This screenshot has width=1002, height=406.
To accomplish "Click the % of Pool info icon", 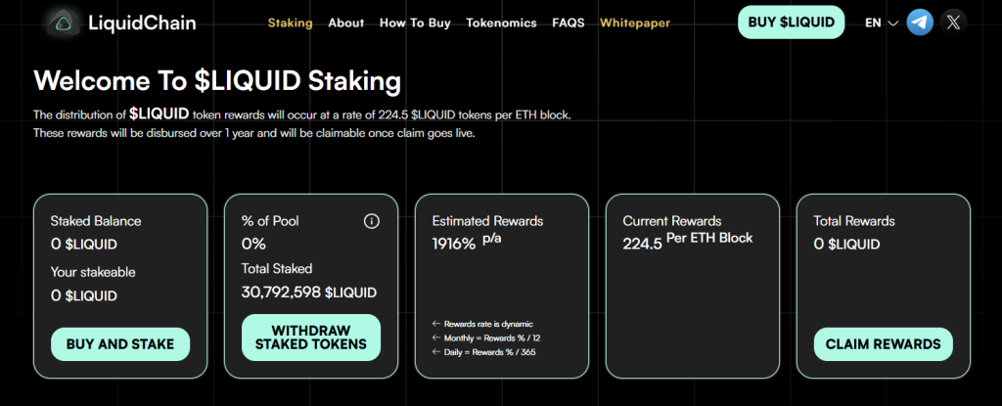I will [x=371, y=221].
